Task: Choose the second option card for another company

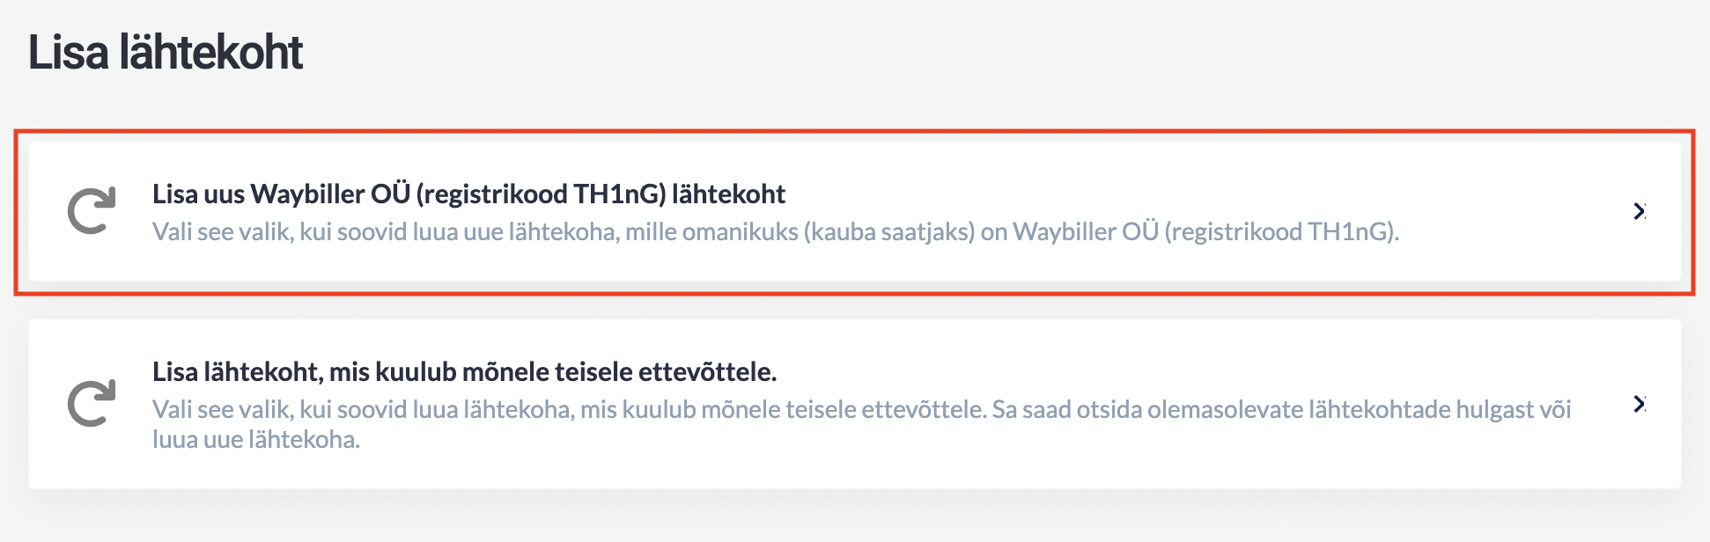Action: pyautogui.click(x=855, y=404)
